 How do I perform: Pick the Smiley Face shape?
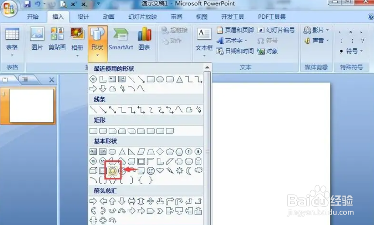click(151, 170)
